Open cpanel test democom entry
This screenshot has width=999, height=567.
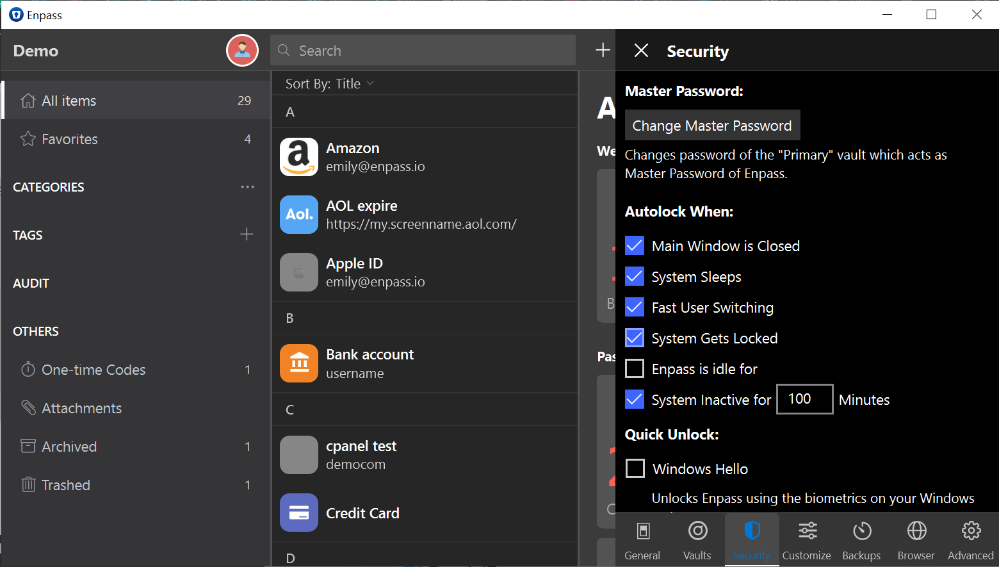click(x=425, y=455)
